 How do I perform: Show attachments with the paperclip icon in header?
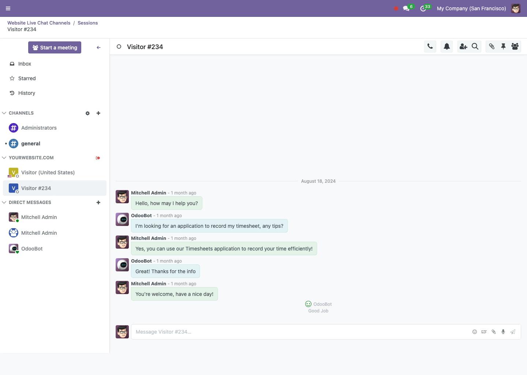tap(492, 47)
